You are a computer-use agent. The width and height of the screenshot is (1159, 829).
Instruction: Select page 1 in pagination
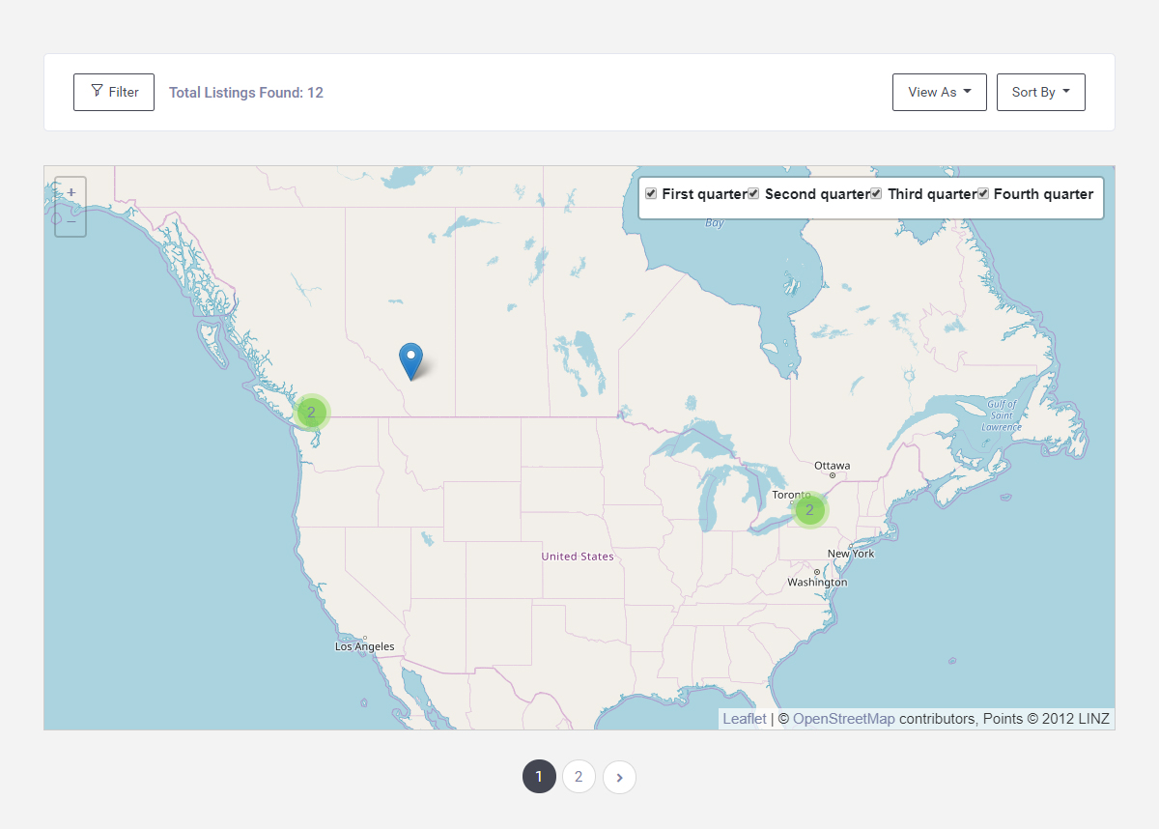[x=539, y=777]
